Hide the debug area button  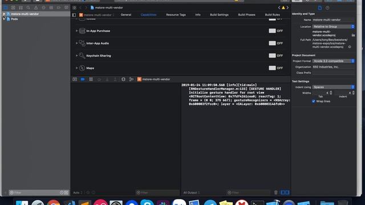point(75,79)
